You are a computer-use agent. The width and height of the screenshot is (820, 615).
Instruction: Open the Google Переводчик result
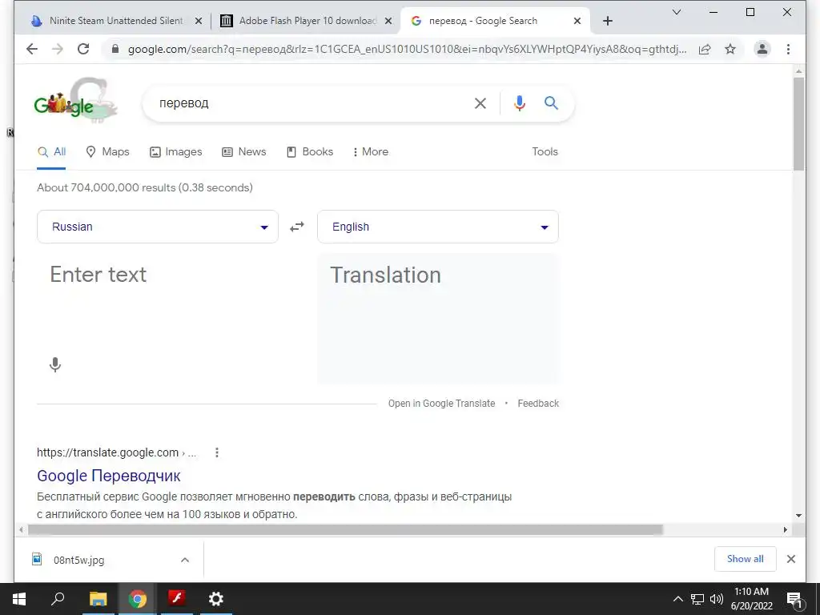pos(109,476)
